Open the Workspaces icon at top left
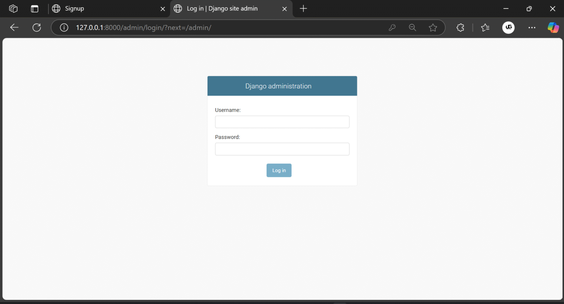The width and height of the screenshot is (564, 304). [x=13, y=8]
